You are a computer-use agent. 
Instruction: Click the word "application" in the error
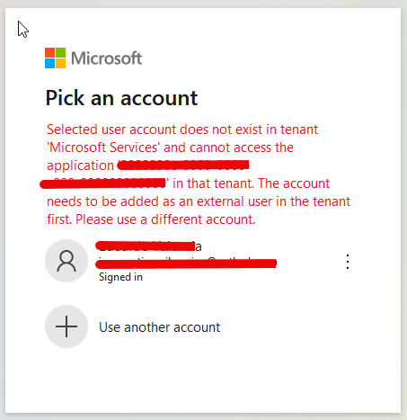(80, 165)
